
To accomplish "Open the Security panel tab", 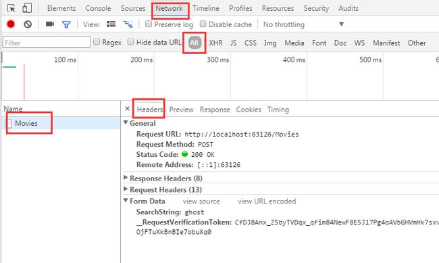I will (316, 8).
